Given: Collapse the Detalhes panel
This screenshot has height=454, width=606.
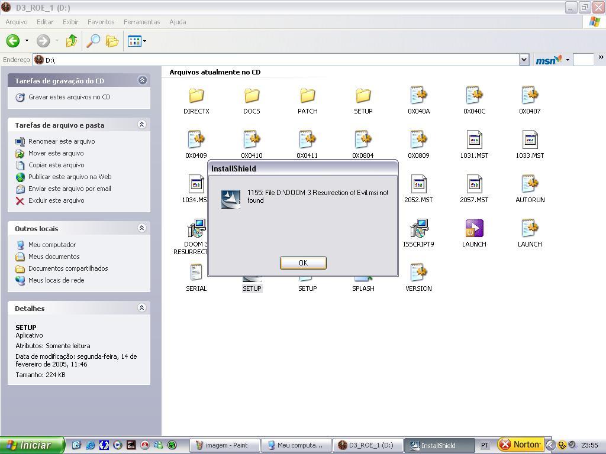Looking at the screenshot, I should click(142, 307).
